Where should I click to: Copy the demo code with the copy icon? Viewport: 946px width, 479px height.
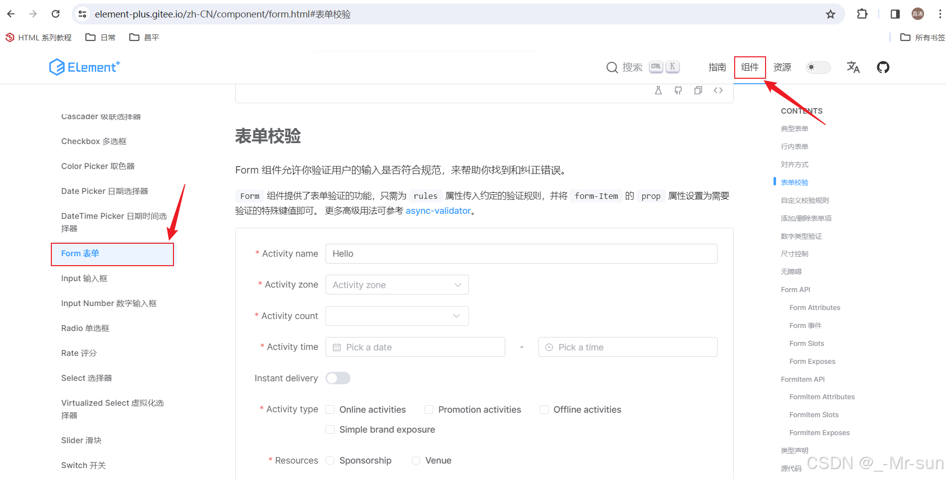coord(698,90)
